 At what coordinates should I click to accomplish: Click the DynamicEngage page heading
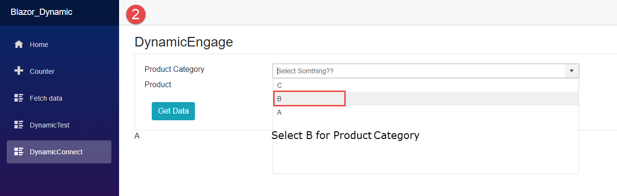coord(183,42)
